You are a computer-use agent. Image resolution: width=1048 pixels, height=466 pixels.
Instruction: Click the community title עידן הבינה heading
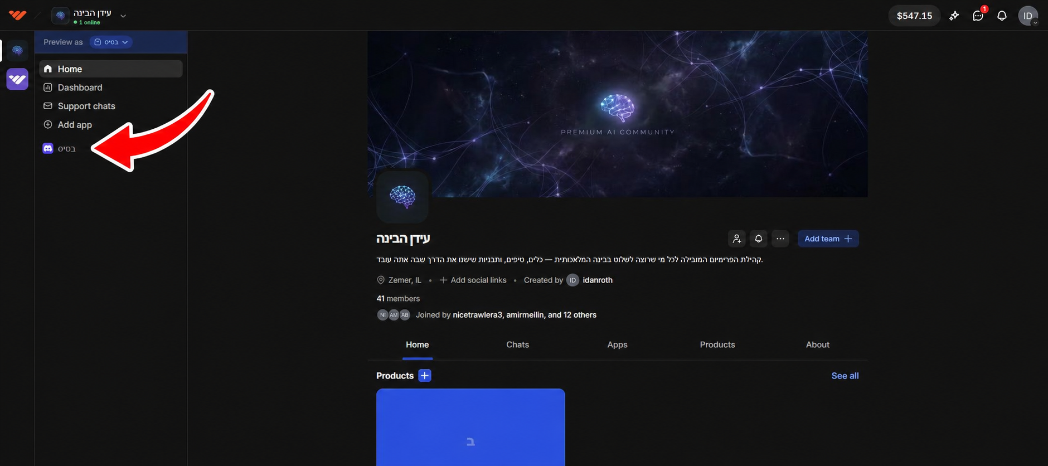click(403, 239)
